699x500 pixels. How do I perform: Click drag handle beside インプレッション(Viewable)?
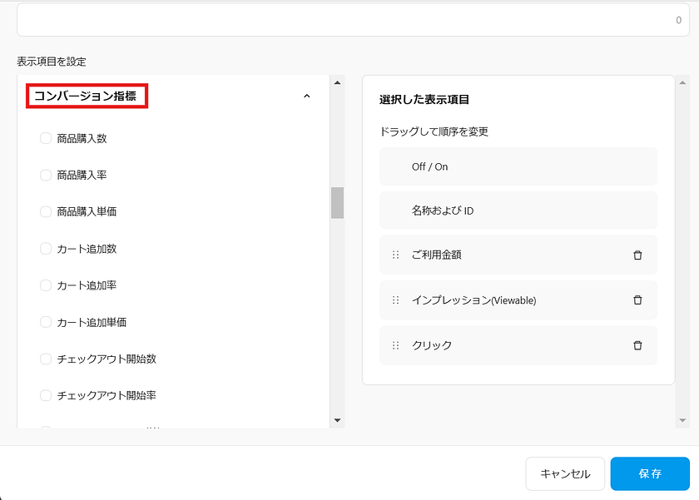(x=396, y=300)
